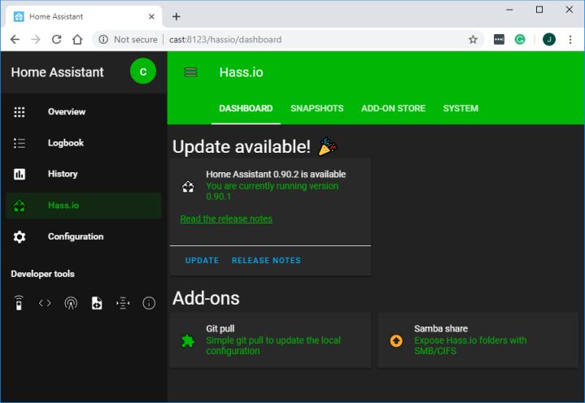Click the Read the release notes link
This screenshot has width=585, height=403.
(x=226, y=219)
